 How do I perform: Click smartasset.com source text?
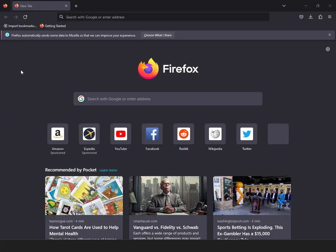click(145, 221)
